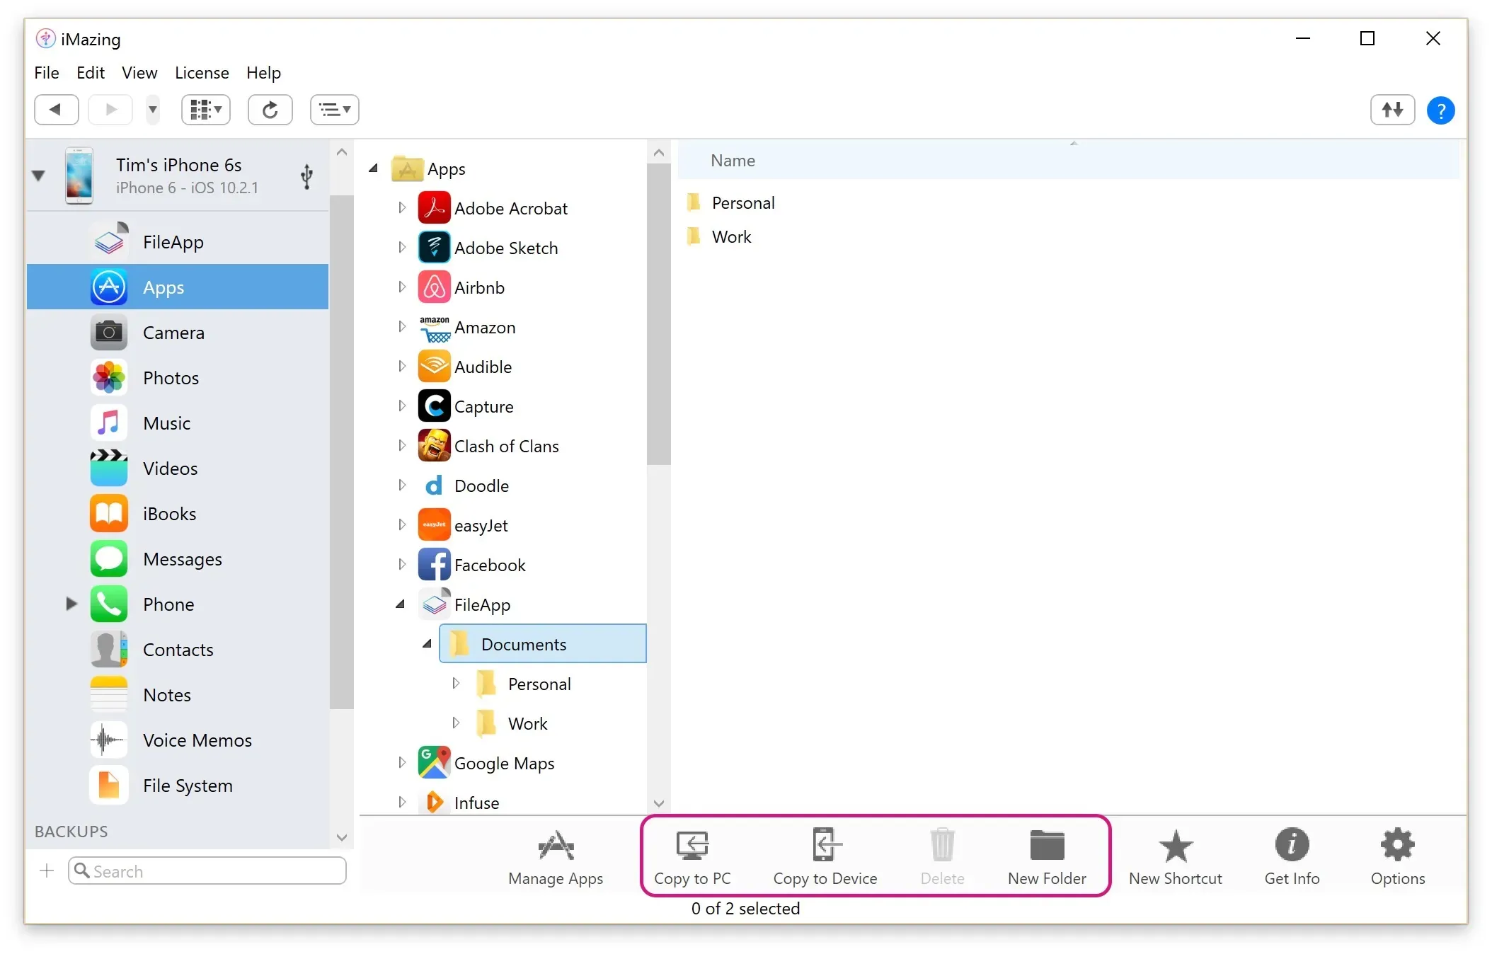This screenshot has width=1492, height=954.
Task: Open the File menu
Action: (46, 73)
